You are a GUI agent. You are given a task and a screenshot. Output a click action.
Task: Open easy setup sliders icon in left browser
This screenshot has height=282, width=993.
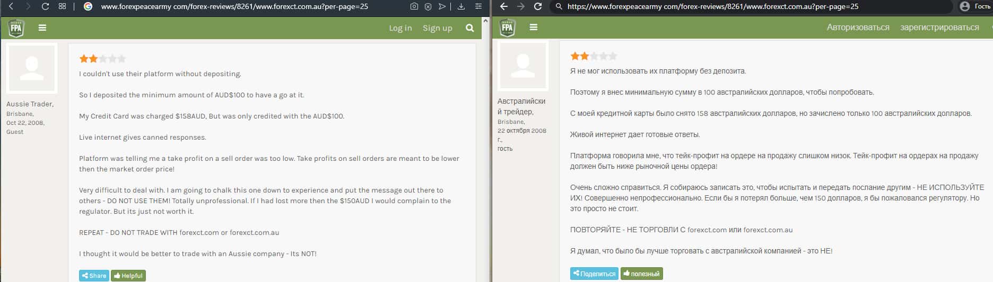click(x=478, y=6)
